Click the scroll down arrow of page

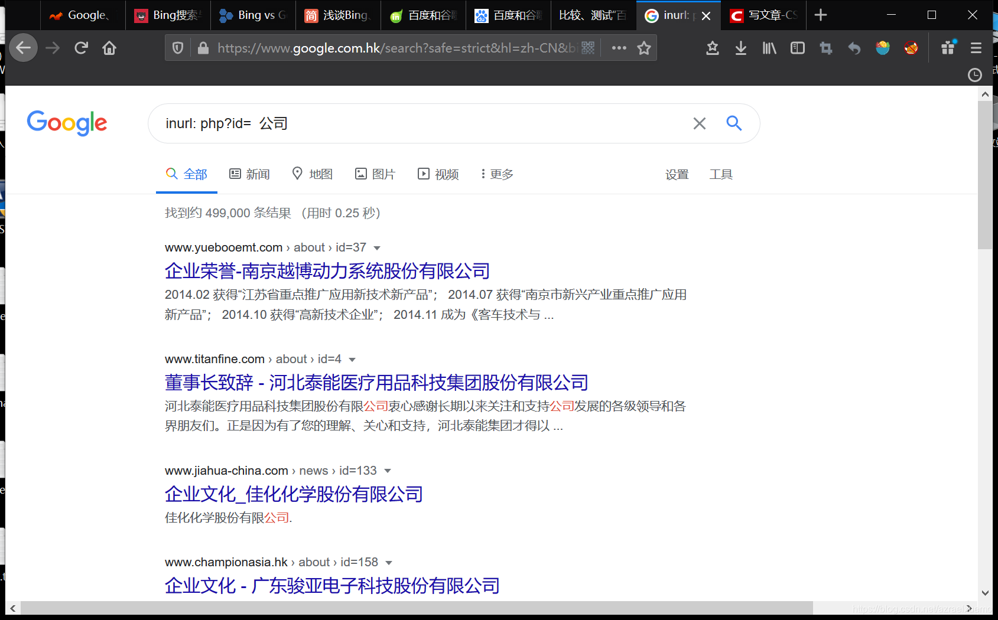985,593
